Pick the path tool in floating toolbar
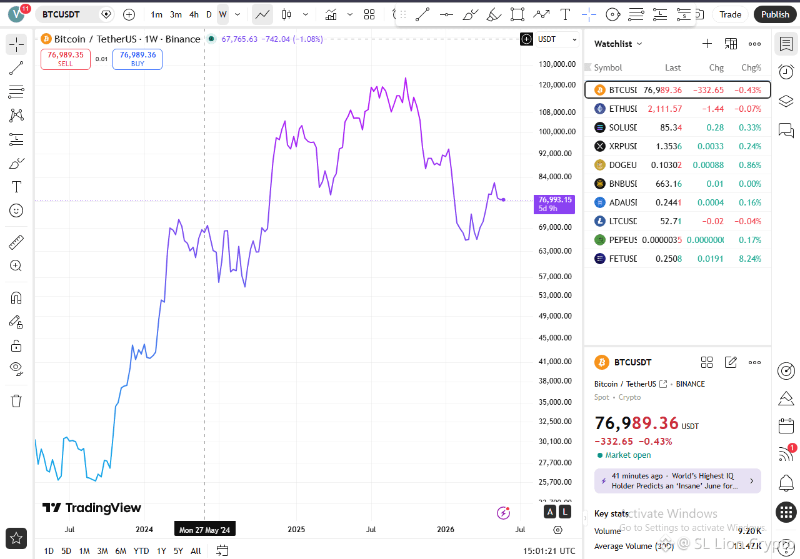800x559 pixels. click(541, 14)
